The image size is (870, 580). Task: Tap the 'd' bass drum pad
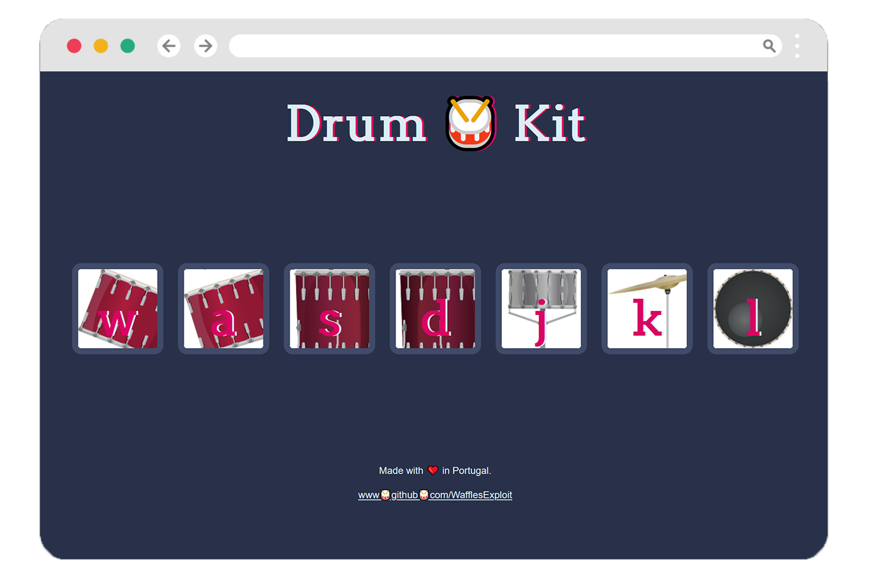(436, 308)
